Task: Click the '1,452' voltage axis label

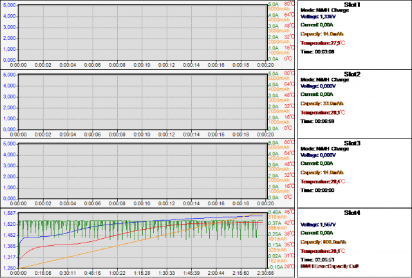Action: (x=10, y=236)
